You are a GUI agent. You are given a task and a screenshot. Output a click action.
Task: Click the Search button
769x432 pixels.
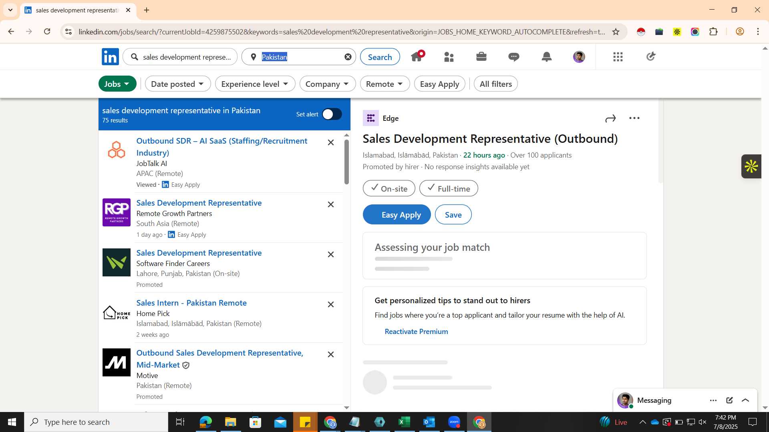[380, 57]
